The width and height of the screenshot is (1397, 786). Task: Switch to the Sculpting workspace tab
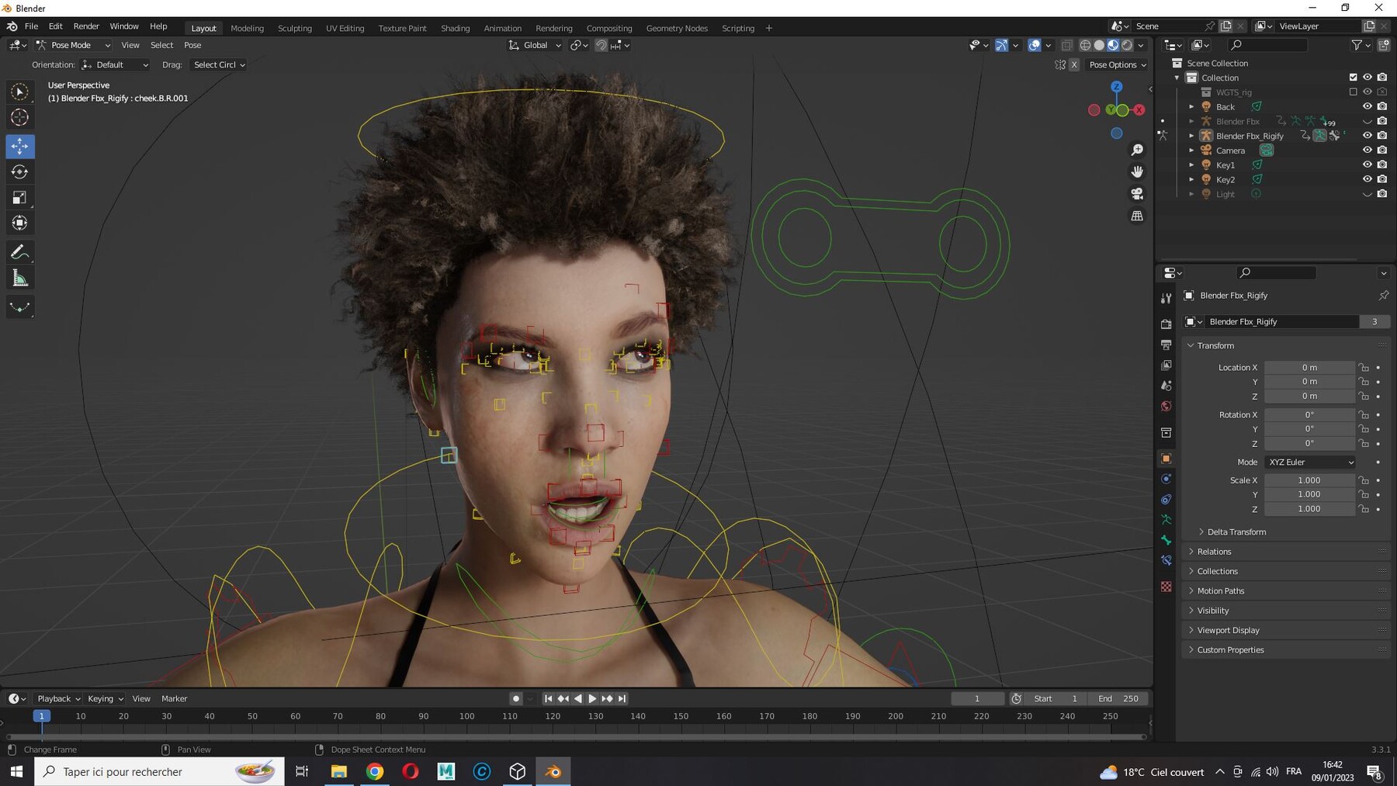click(295, 28)
